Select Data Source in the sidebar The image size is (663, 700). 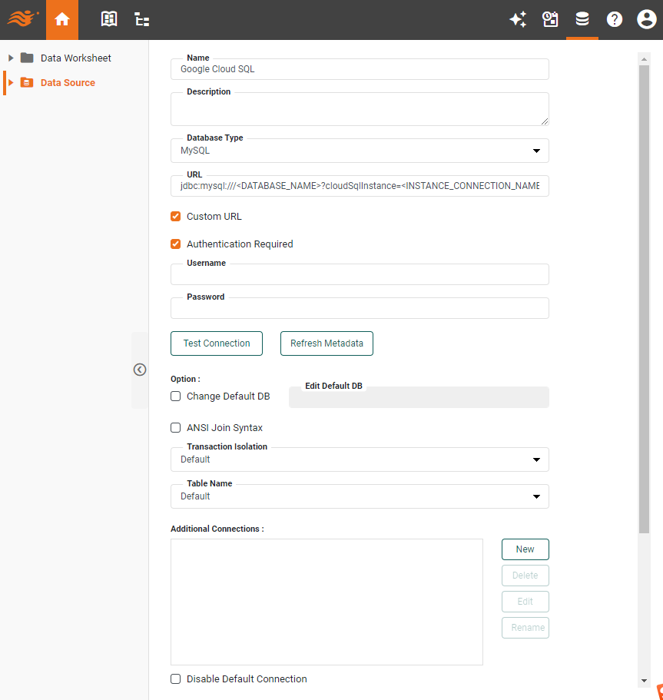[69, 82]
